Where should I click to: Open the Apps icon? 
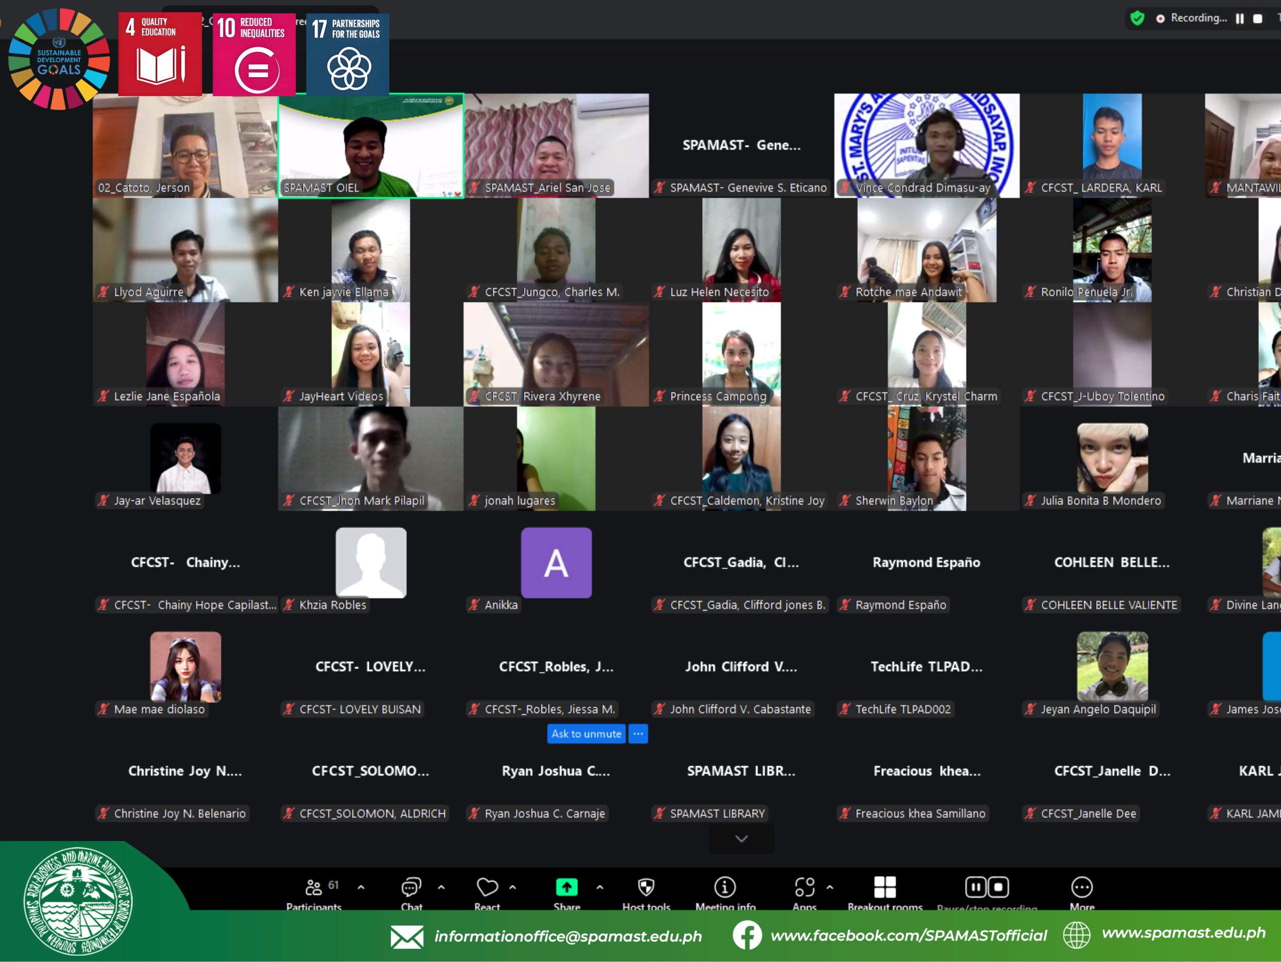805,887
